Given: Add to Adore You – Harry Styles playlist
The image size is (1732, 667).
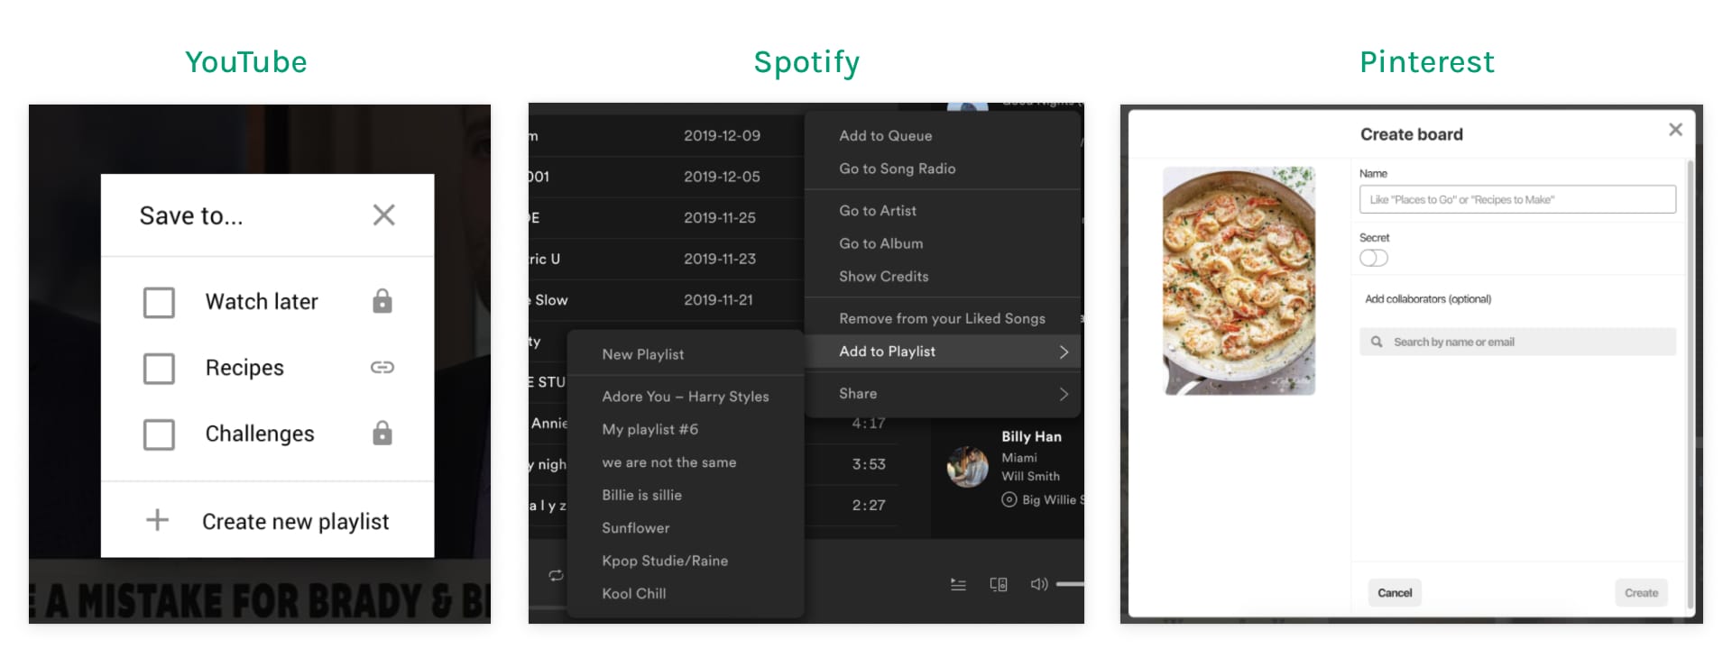Looking at the screenshot, I should 686,397.
